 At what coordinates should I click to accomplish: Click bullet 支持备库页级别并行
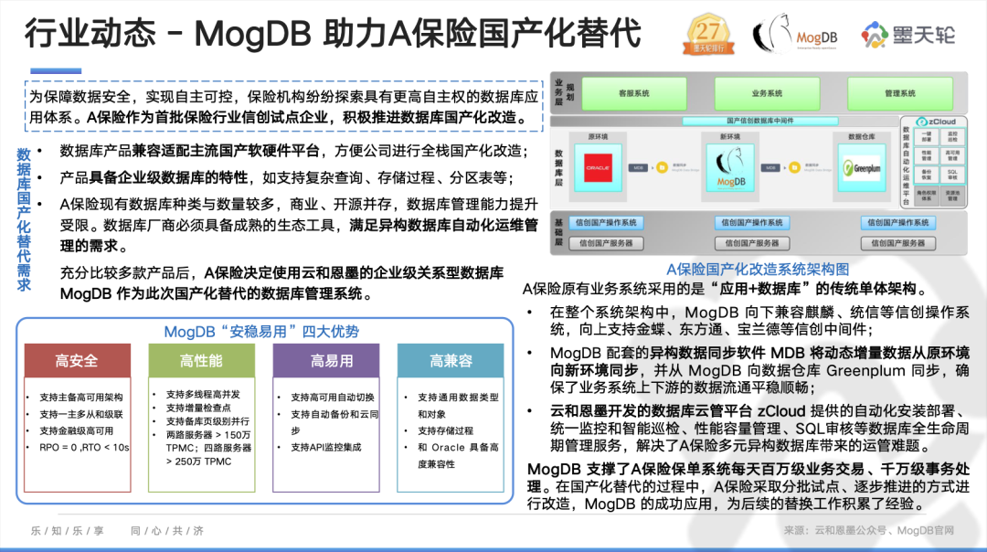tap(207, 421)
